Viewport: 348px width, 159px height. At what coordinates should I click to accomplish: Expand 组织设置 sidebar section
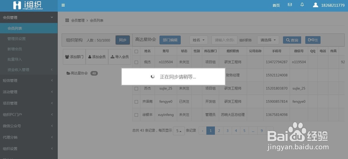pyautogui.click(x=29, y=149)
